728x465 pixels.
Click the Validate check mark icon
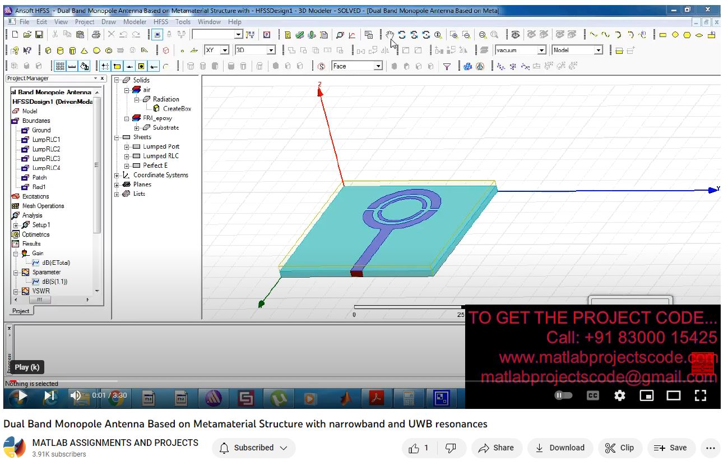300,35
